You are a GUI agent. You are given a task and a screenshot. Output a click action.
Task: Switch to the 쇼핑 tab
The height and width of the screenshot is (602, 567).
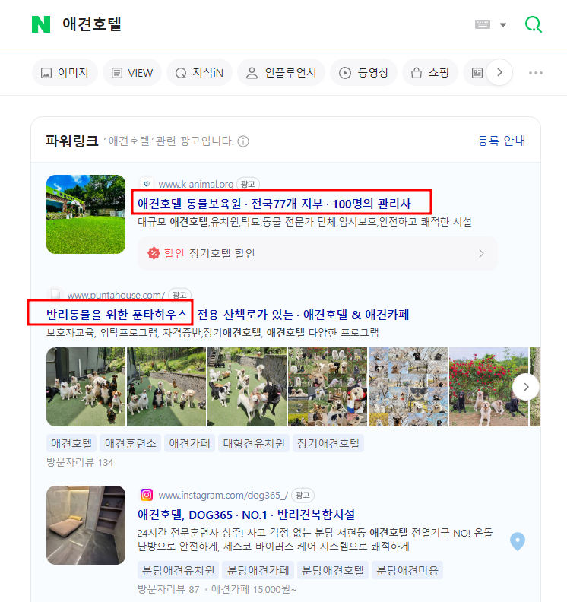coord(430,72)
